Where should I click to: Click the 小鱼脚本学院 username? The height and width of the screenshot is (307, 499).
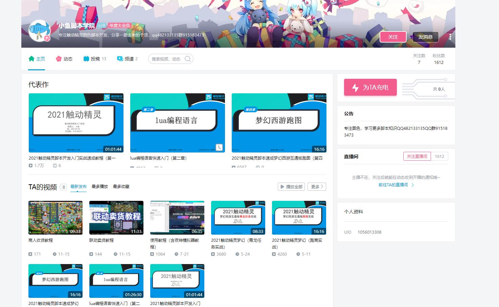[x=77, y=26]
